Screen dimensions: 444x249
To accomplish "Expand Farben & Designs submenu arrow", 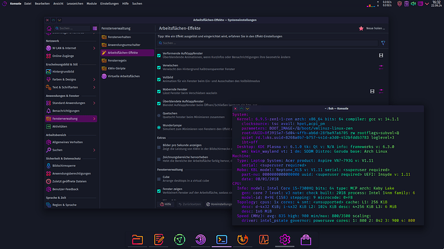I will pos(94,80).
